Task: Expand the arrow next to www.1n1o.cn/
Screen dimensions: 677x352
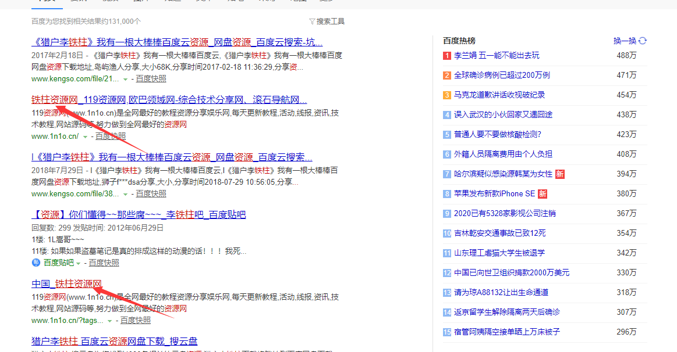Action: tap(85, 137)
